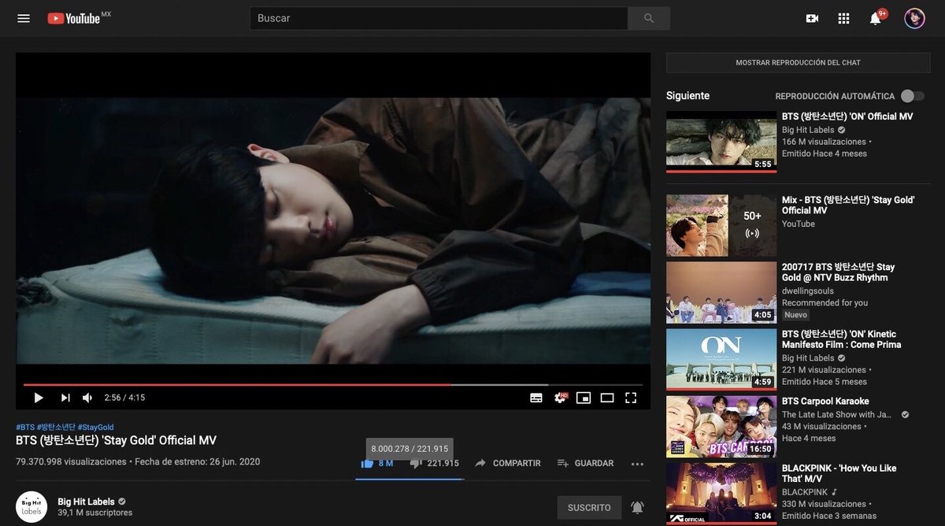Open the #방탄소년단 hashtag link
945x526 pixels.
[x=56, y=427]
